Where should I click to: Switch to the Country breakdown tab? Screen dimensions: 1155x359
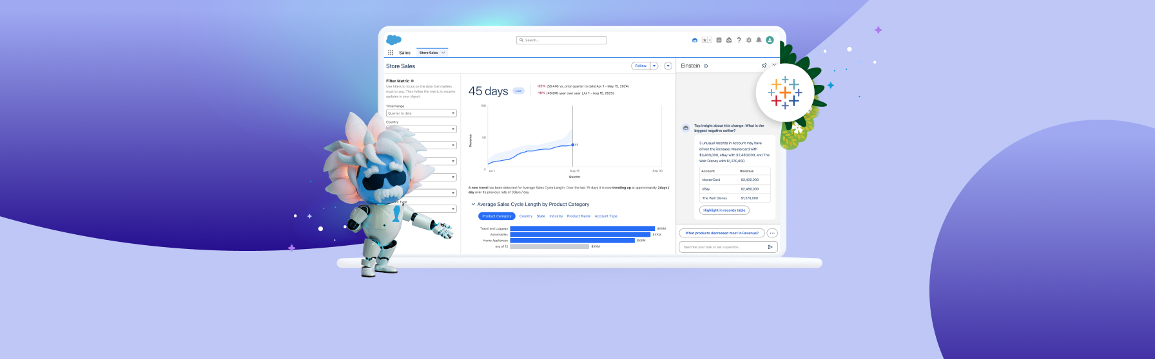click(526, 216)
